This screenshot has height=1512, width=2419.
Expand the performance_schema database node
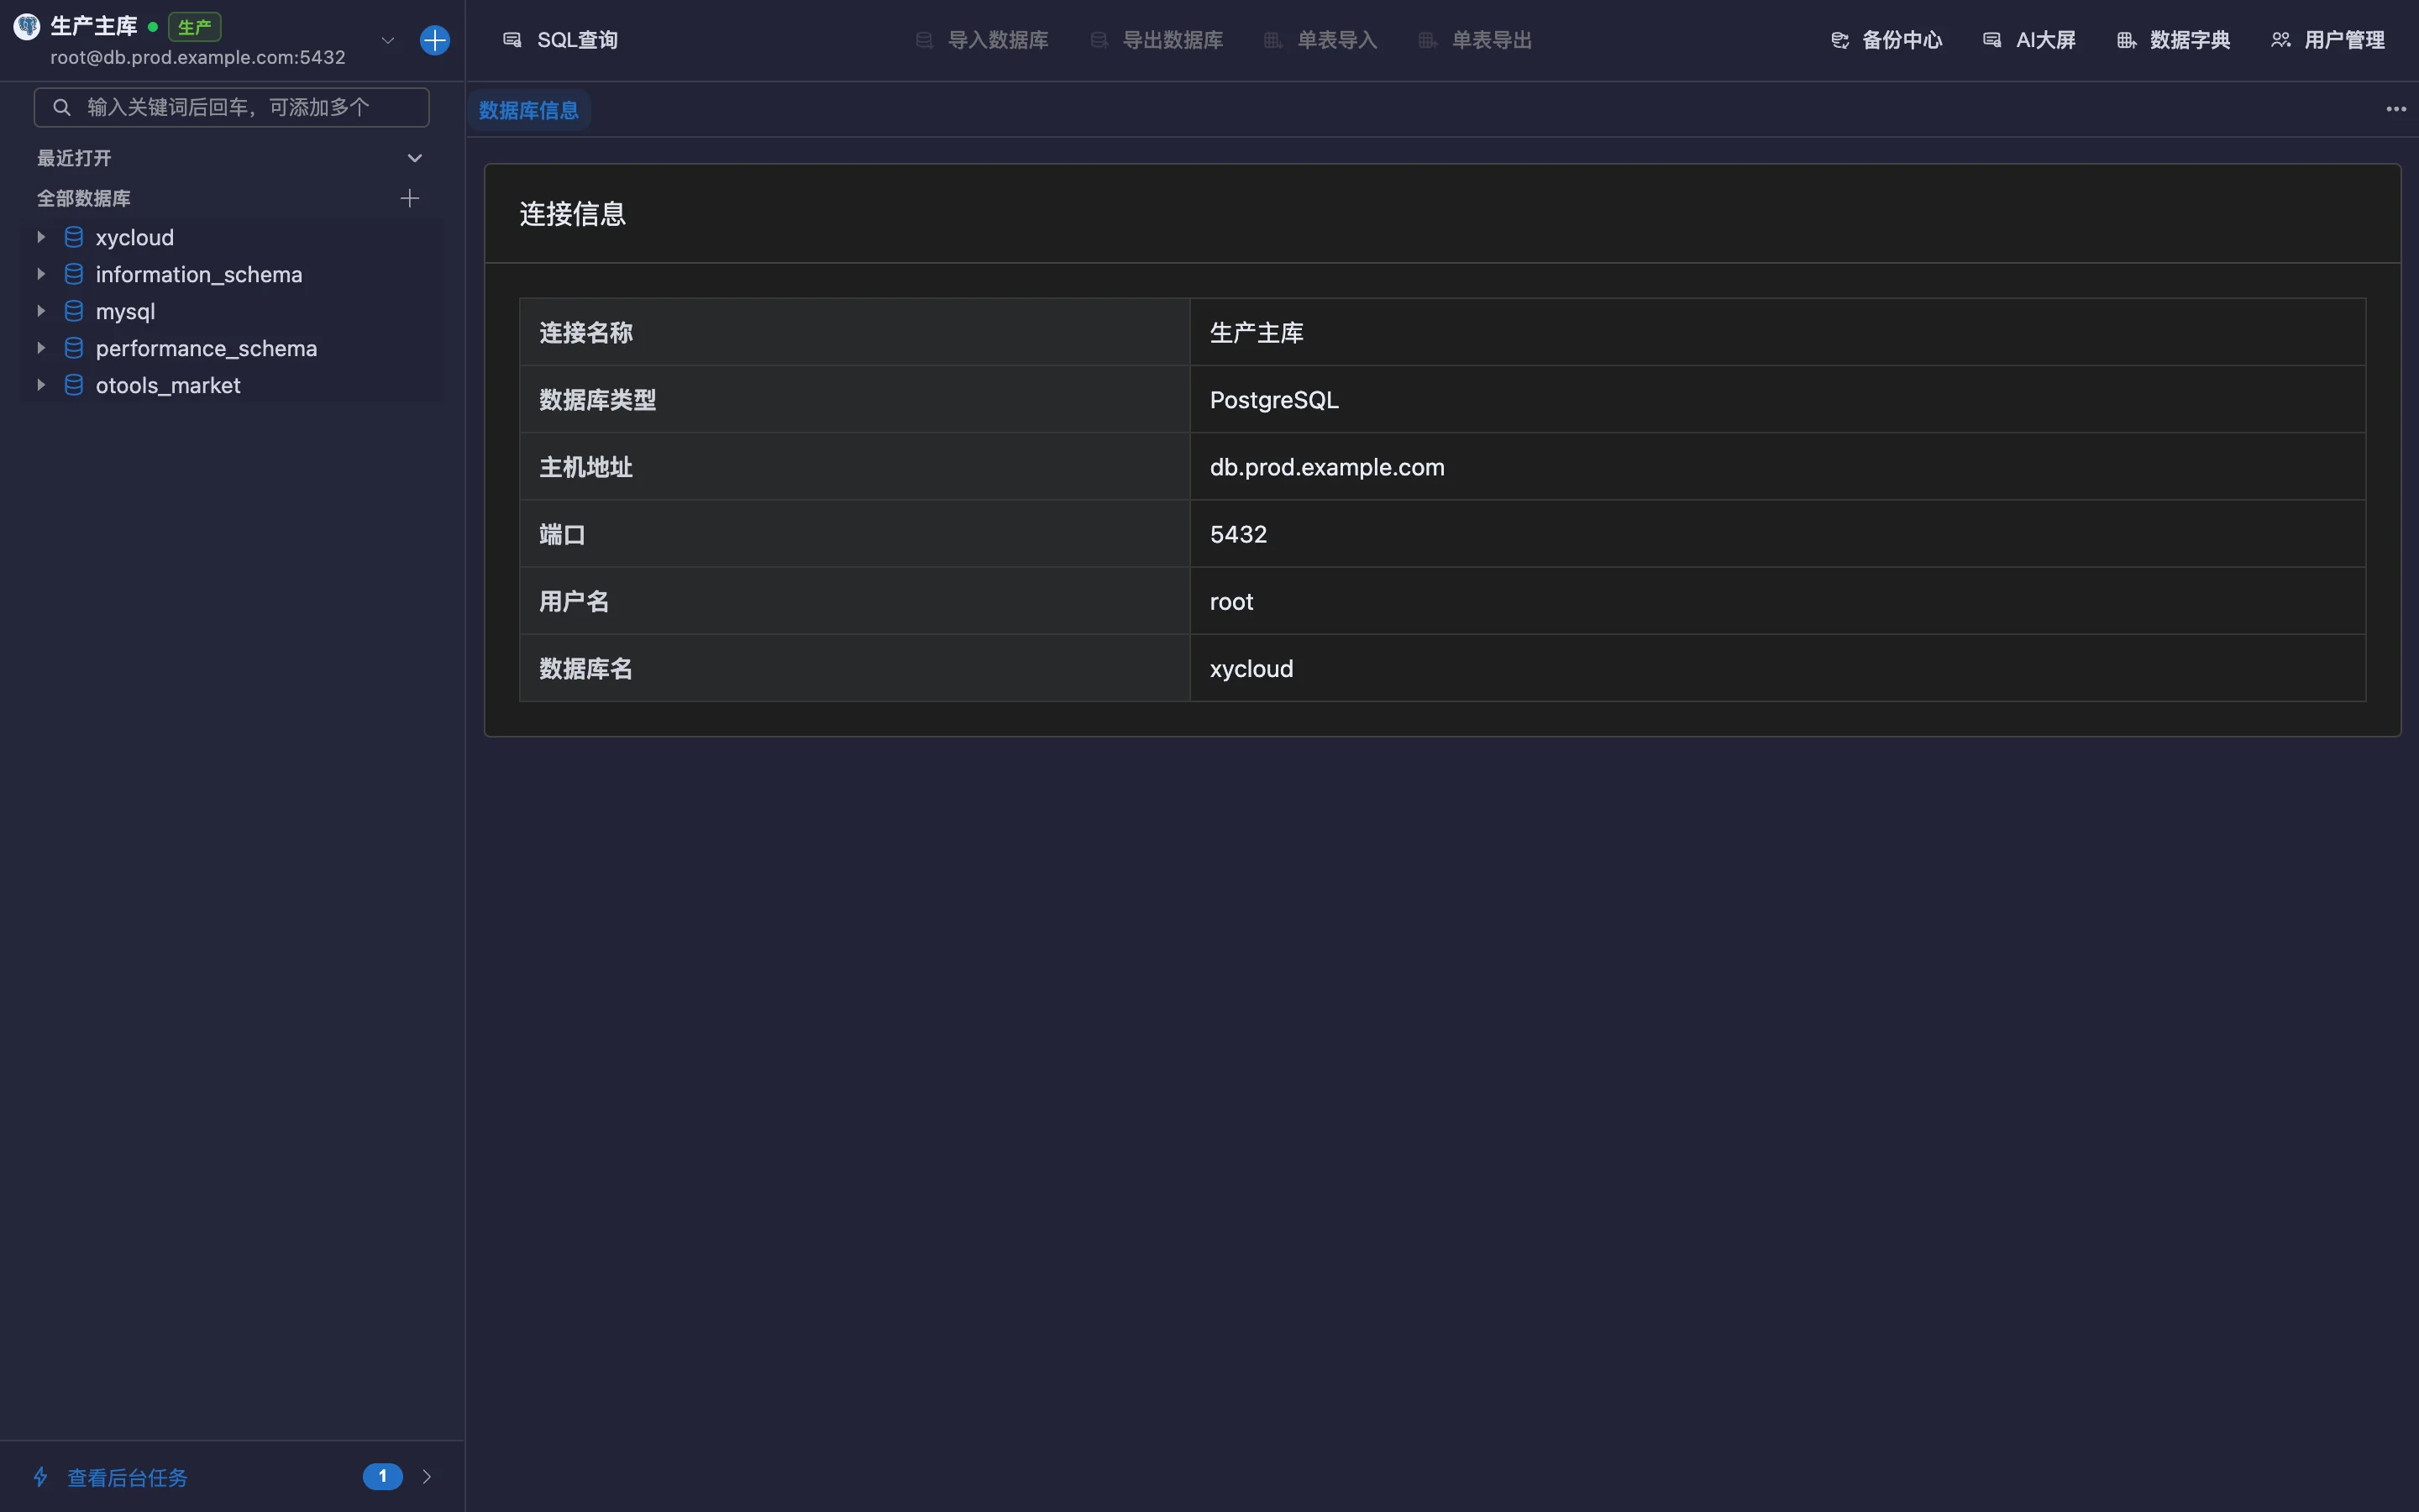tap(41, 348)
